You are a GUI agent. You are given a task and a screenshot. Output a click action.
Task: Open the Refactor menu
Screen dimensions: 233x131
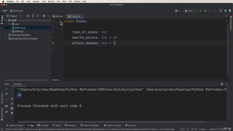[51, 1]
